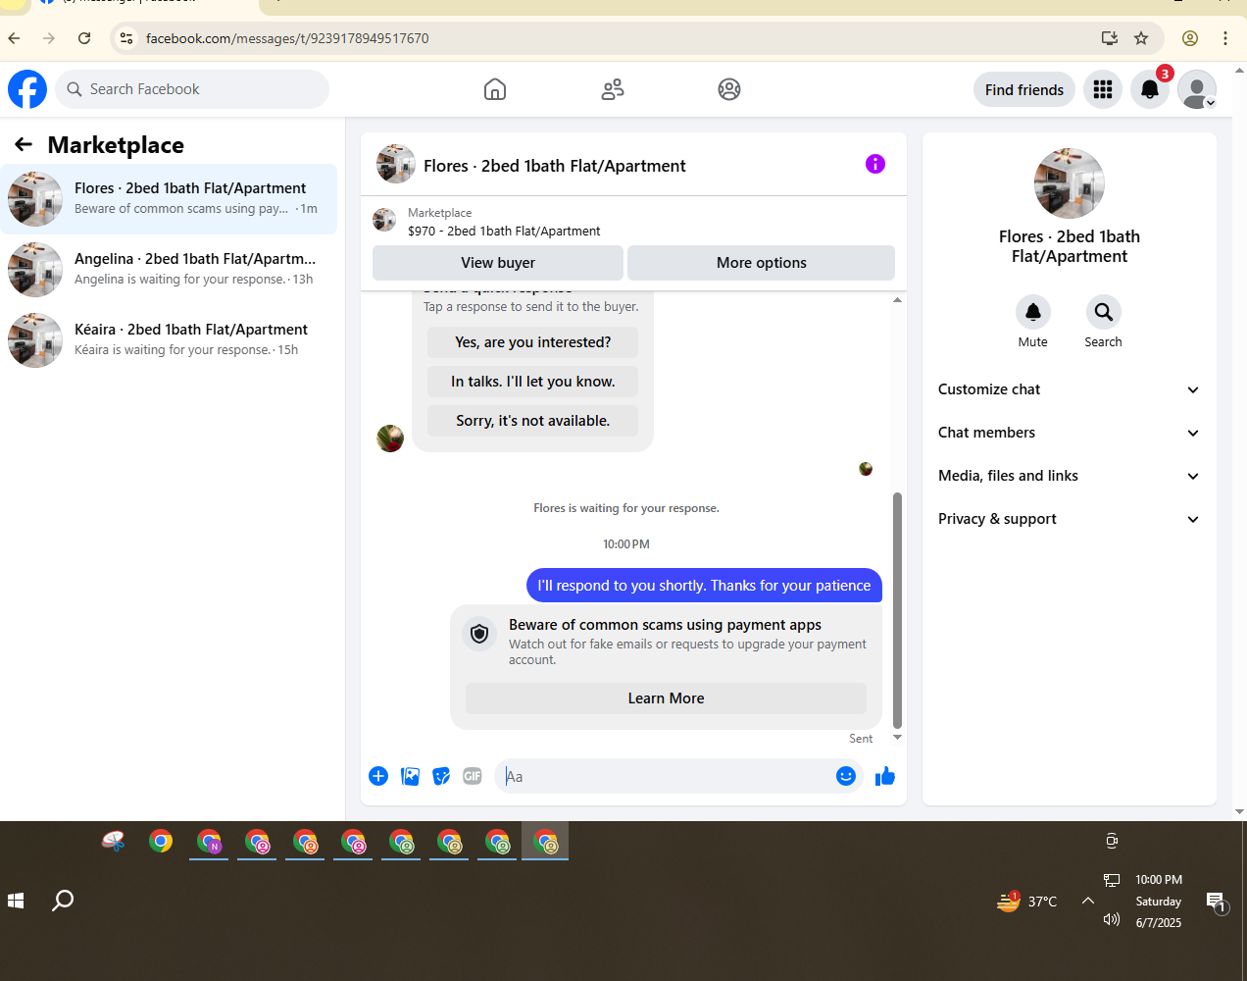Open the Windows action center notification icon
The image size is (1247, 981).
pyautogui.click(x=1216, y=902)
